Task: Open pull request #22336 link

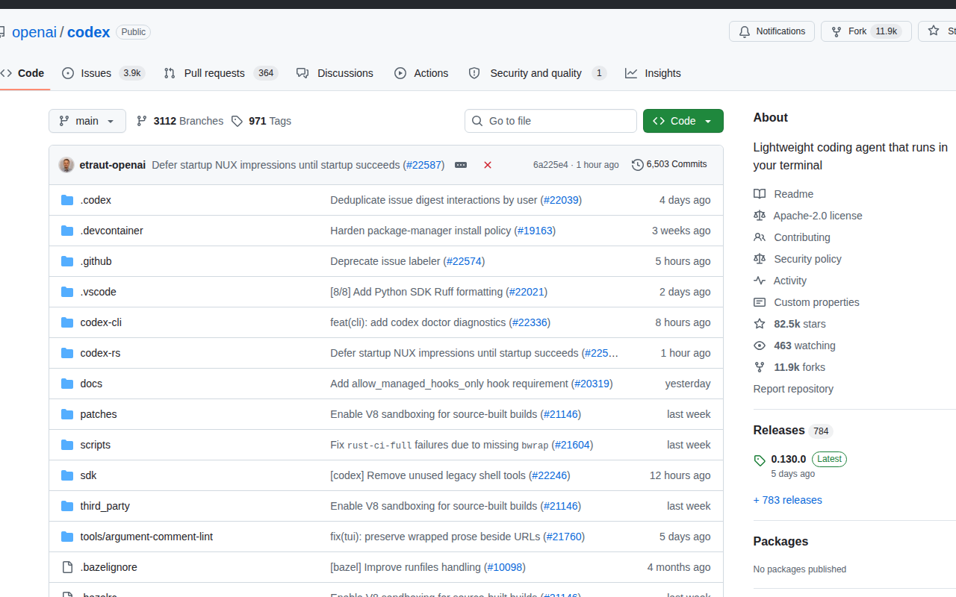Action: 530,322
